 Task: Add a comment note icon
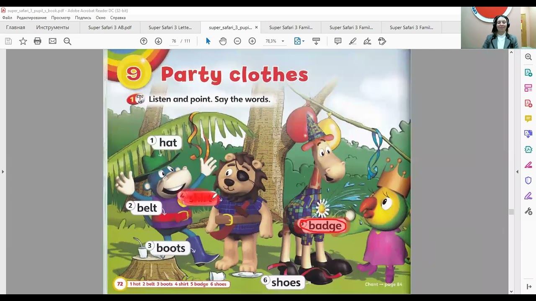pos(338,41)
